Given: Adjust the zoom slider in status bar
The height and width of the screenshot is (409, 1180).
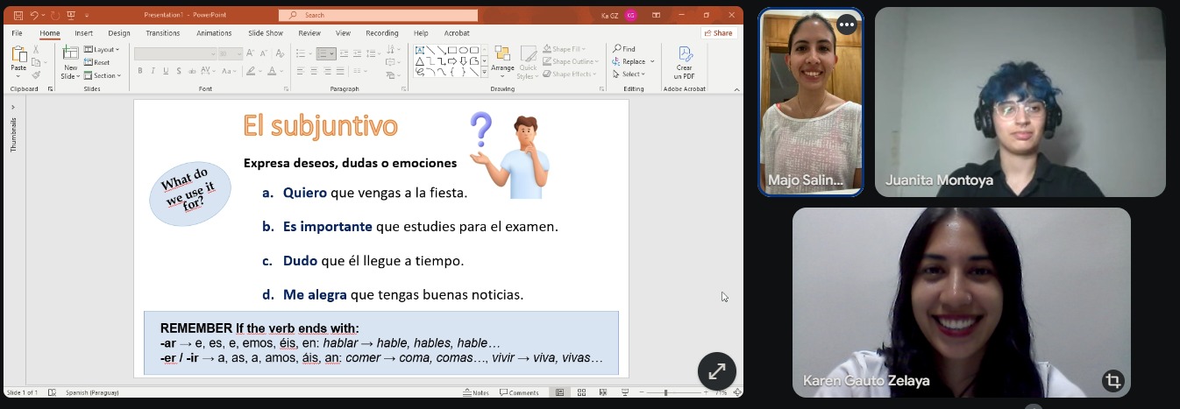Looking at the screenshot, I should click(665, 392).
